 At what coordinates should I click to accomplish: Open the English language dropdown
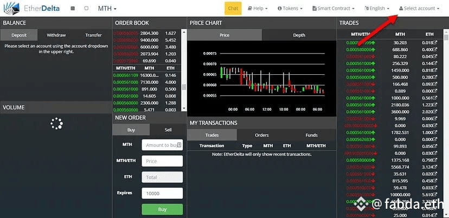pos(377,9)
